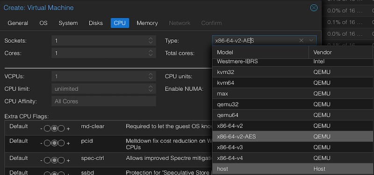Sort by the Model column header

point(260,52)
